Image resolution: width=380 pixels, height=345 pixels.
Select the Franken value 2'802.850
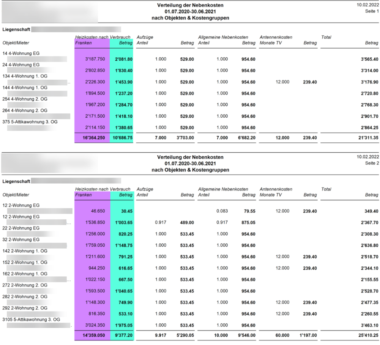click(x=95, y=71)
